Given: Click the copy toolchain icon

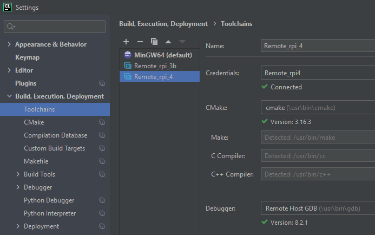Looking at the screenshot, I should click(x=154, y=42).
